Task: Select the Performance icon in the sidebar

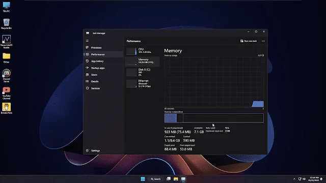Action: tap(87, 54)
